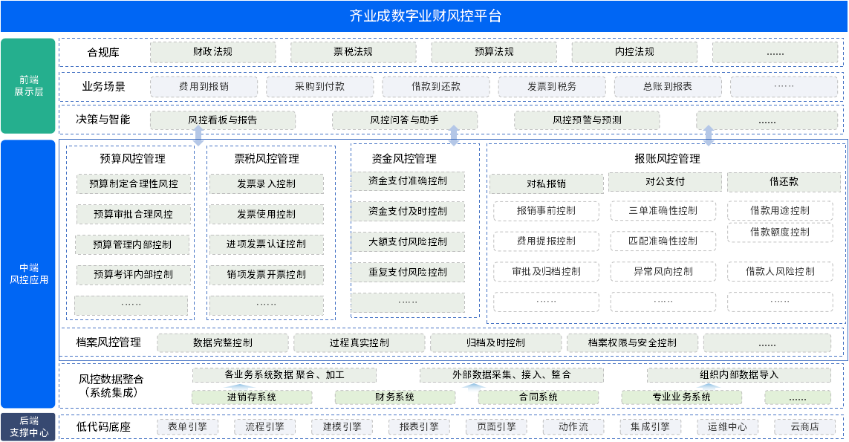The height and width of the screenshot is (442, 849).
Task: Click 发票使用控制 item
Action: click(267, 215)
